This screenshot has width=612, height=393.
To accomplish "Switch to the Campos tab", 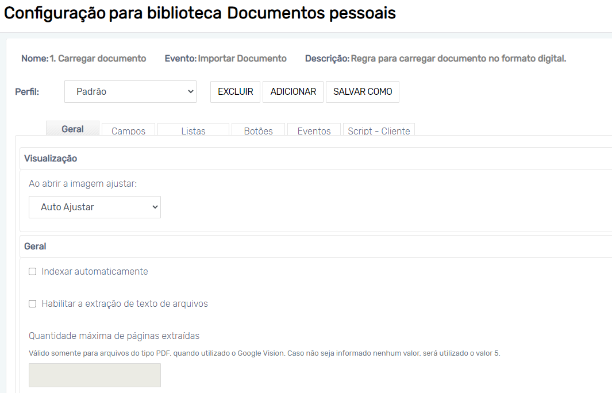I will coord(128,131).
